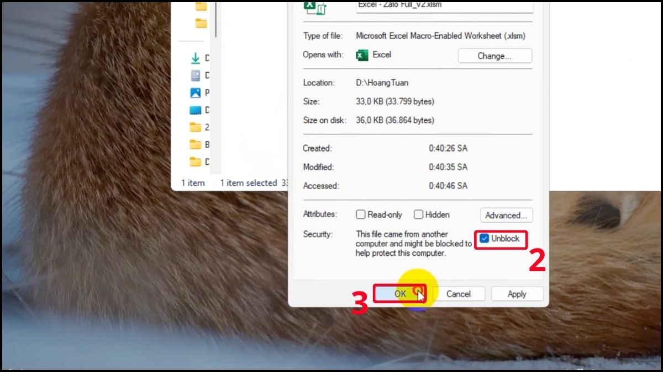Viewport: 663px width, 372px height.
Task: Click the Explorer sidebar vertical scrollbar
Action: (216, 19)
